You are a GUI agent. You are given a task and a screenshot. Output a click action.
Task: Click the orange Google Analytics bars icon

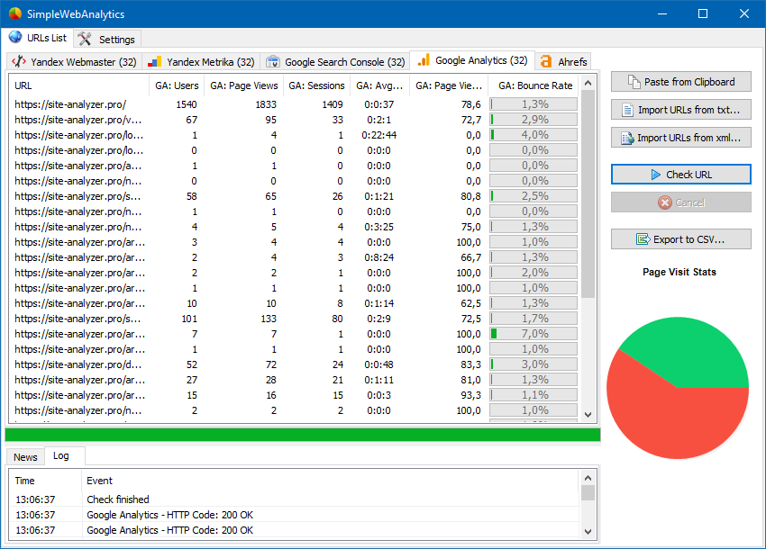tap(424, 60)
